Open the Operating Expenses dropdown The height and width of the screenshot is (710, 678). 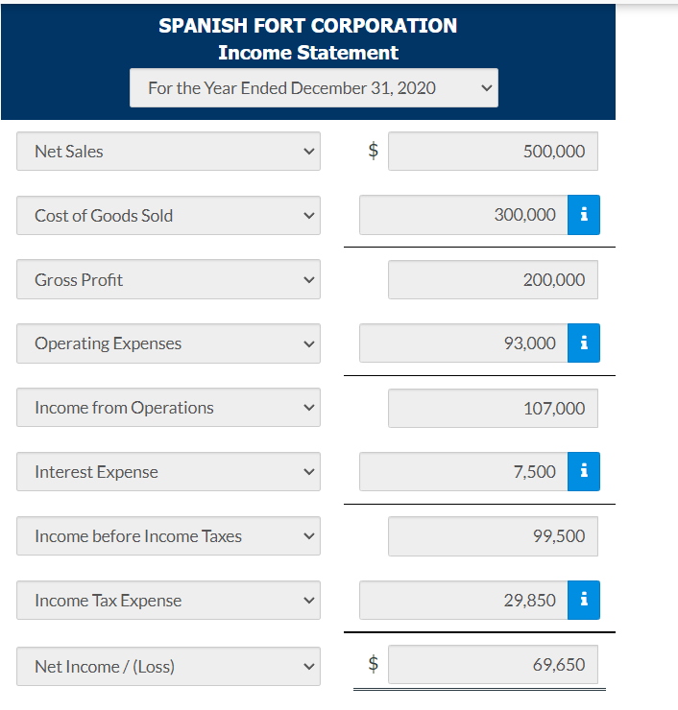169,343
